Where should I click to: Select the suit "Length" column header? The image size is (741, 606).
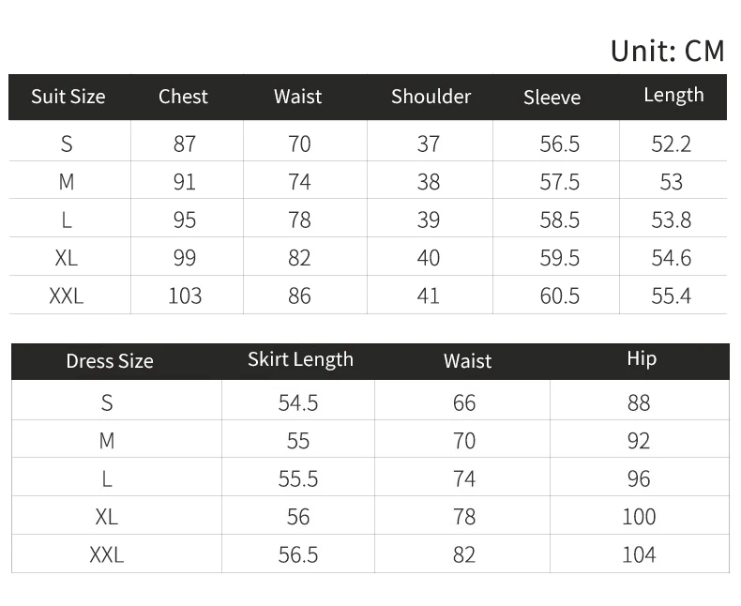(x=673, y=95)
